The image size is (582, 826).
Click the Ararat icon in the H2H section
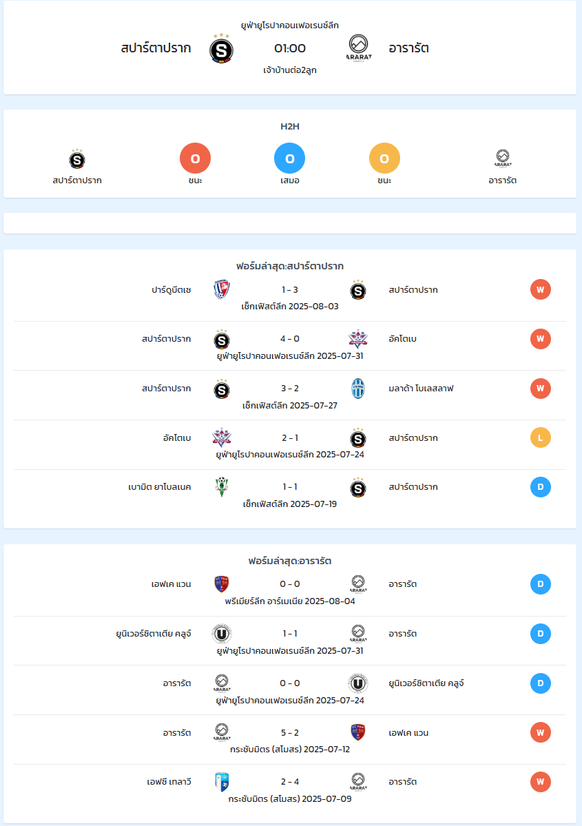(x=503, y=158)
